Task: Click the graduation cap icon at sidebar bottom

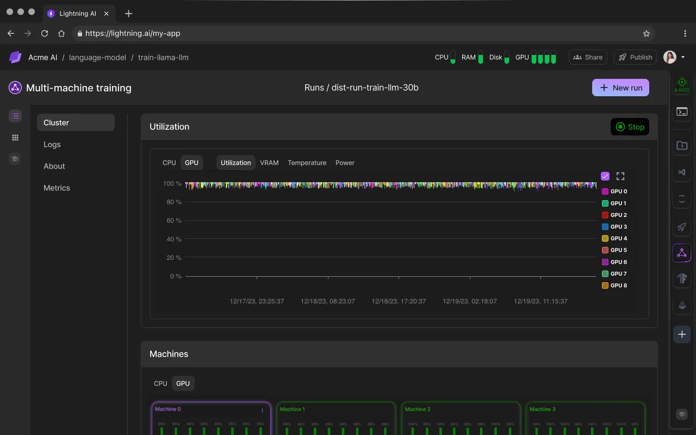Action: click(682, 414)
